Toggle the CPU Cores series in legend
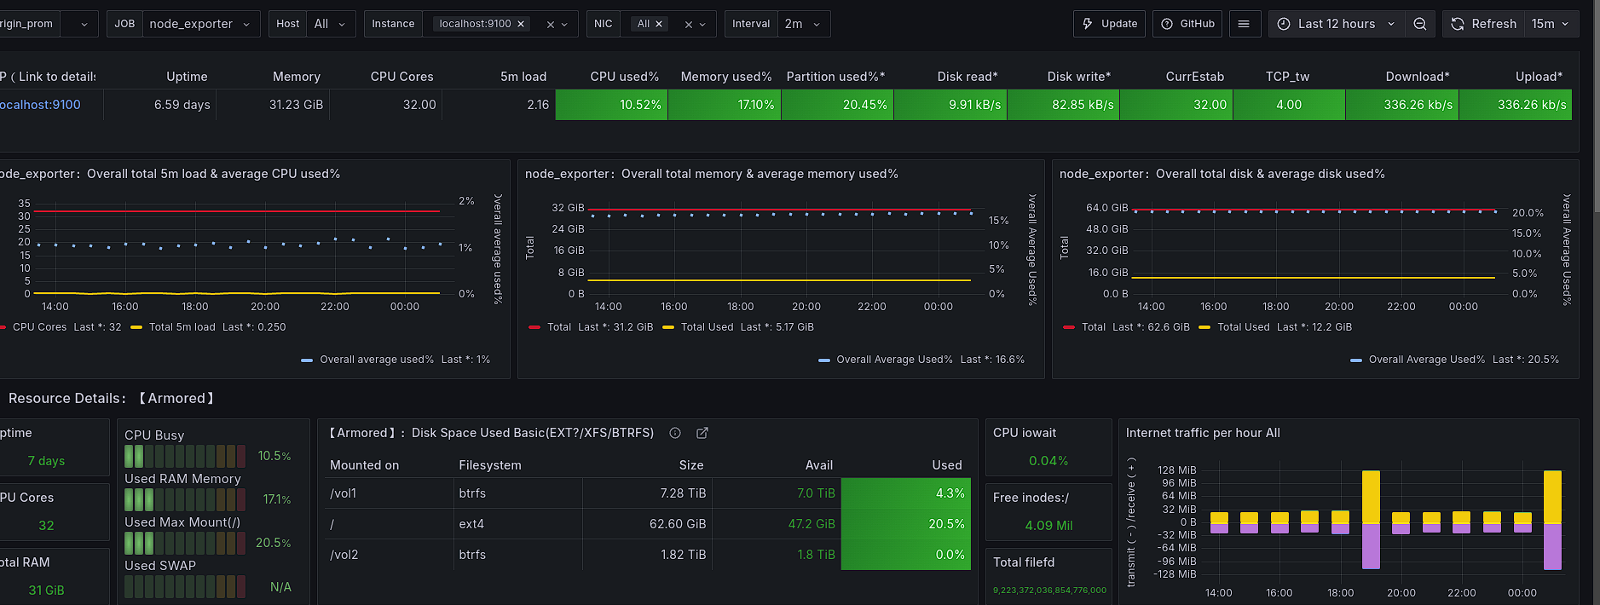The width and height of the screenshot is (1600, 605). (39, 327)
